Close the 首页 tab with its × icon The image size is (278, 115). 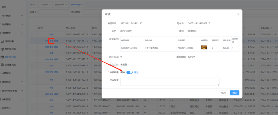tap(36, 5)
